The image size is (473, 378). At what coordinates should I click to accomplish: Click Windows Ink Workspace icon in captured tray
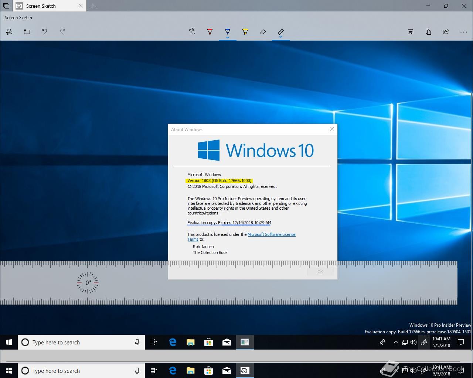[424, 342]
